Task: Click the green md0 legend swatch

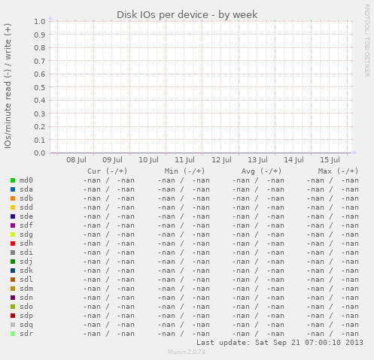Action: (13, 180)
